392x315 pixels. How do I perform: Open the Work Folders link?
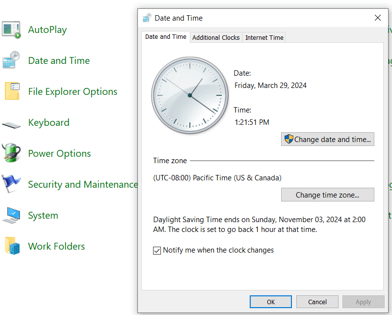(x=56, y=246)
